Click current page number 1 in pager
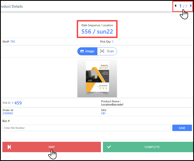194x161 pixels. [180, 6]
